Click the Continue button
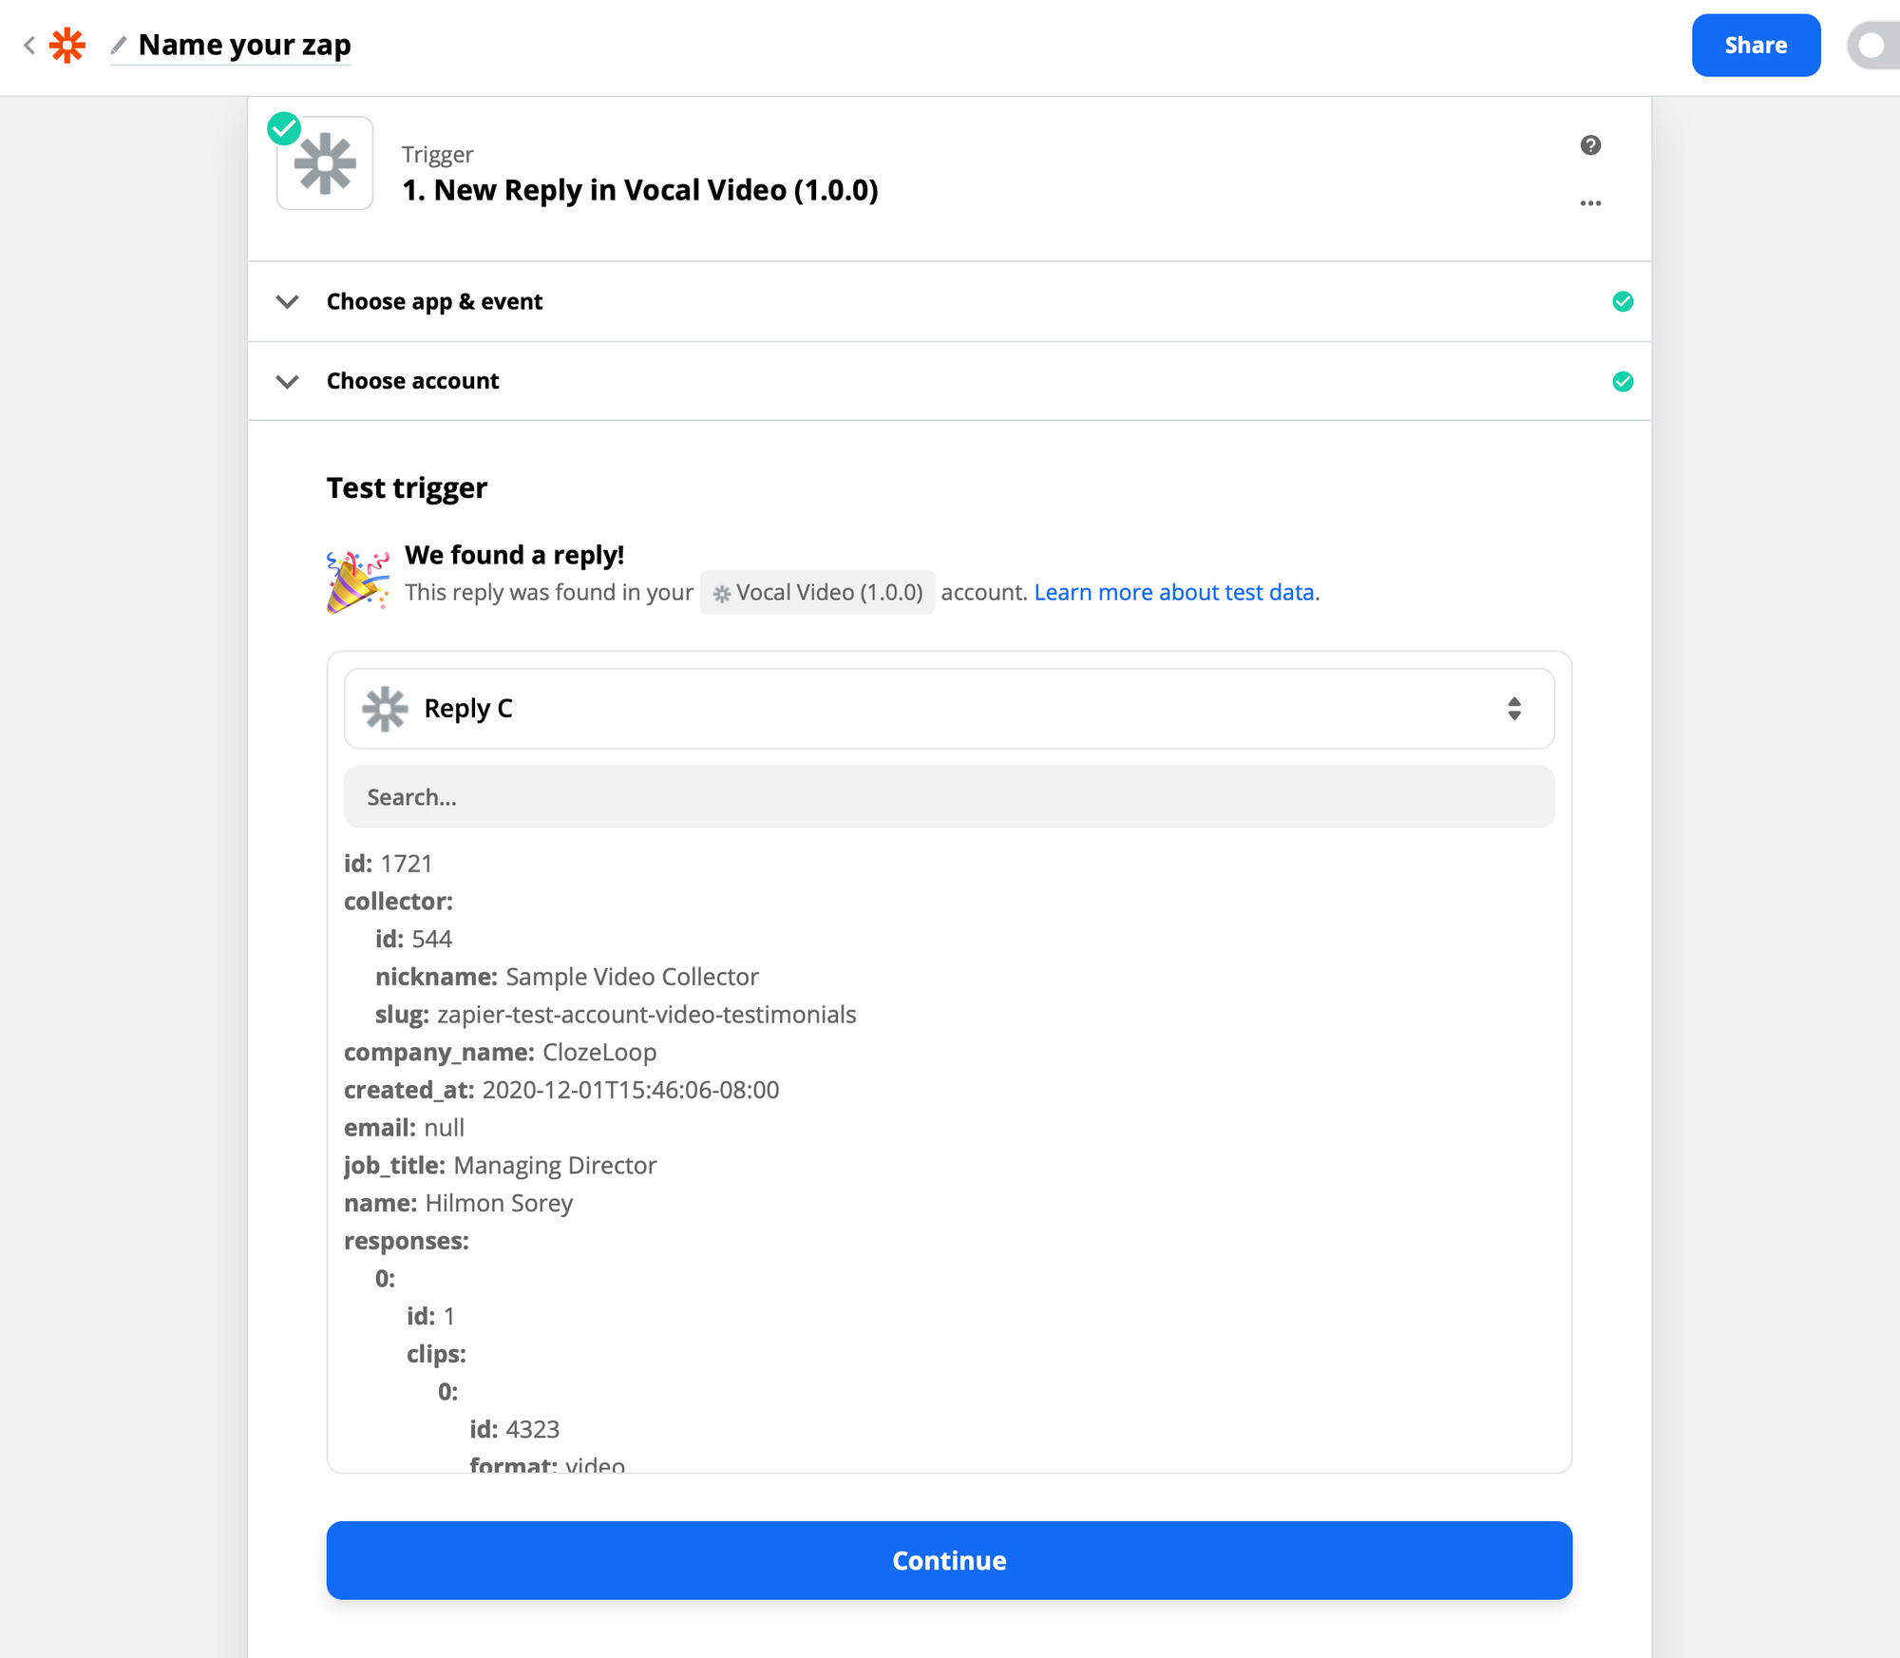The width and height of the screenshot is (1900, 1658). (x=948, y=1560)
